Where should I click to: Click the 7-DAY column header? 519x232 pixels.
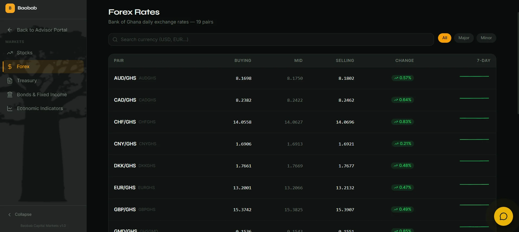click(484, 61)
